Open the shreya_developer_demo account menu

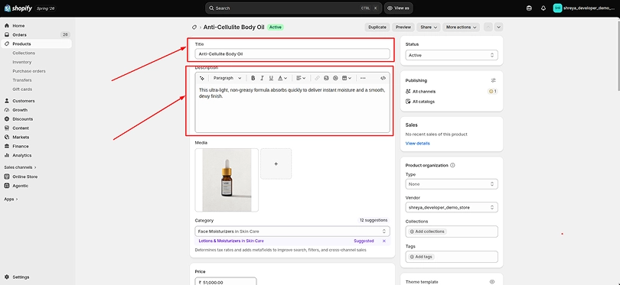(585, 8)
